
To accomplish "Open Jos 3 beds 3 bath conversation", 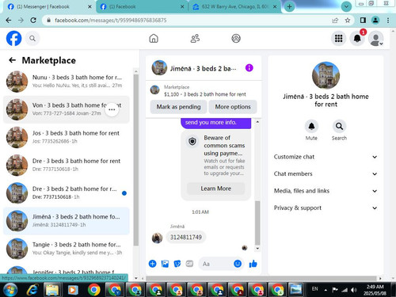I will (x=66, y=137).
